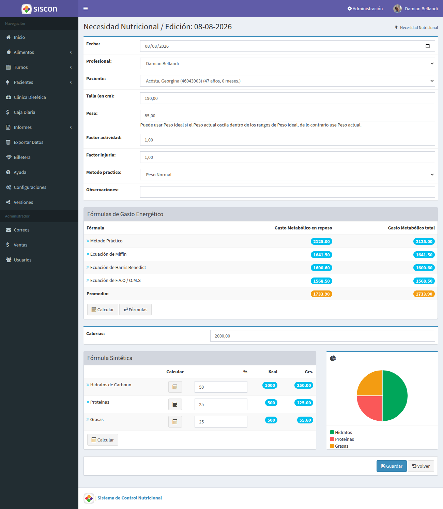Open the Paciente dropdown
The height and width of the screenshot is (509, 443).
click(x=288, y=81)
